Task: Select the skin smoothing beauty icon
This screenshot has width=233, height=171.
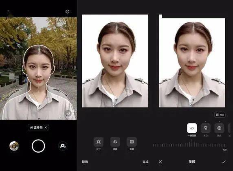Action: point(219,128)
